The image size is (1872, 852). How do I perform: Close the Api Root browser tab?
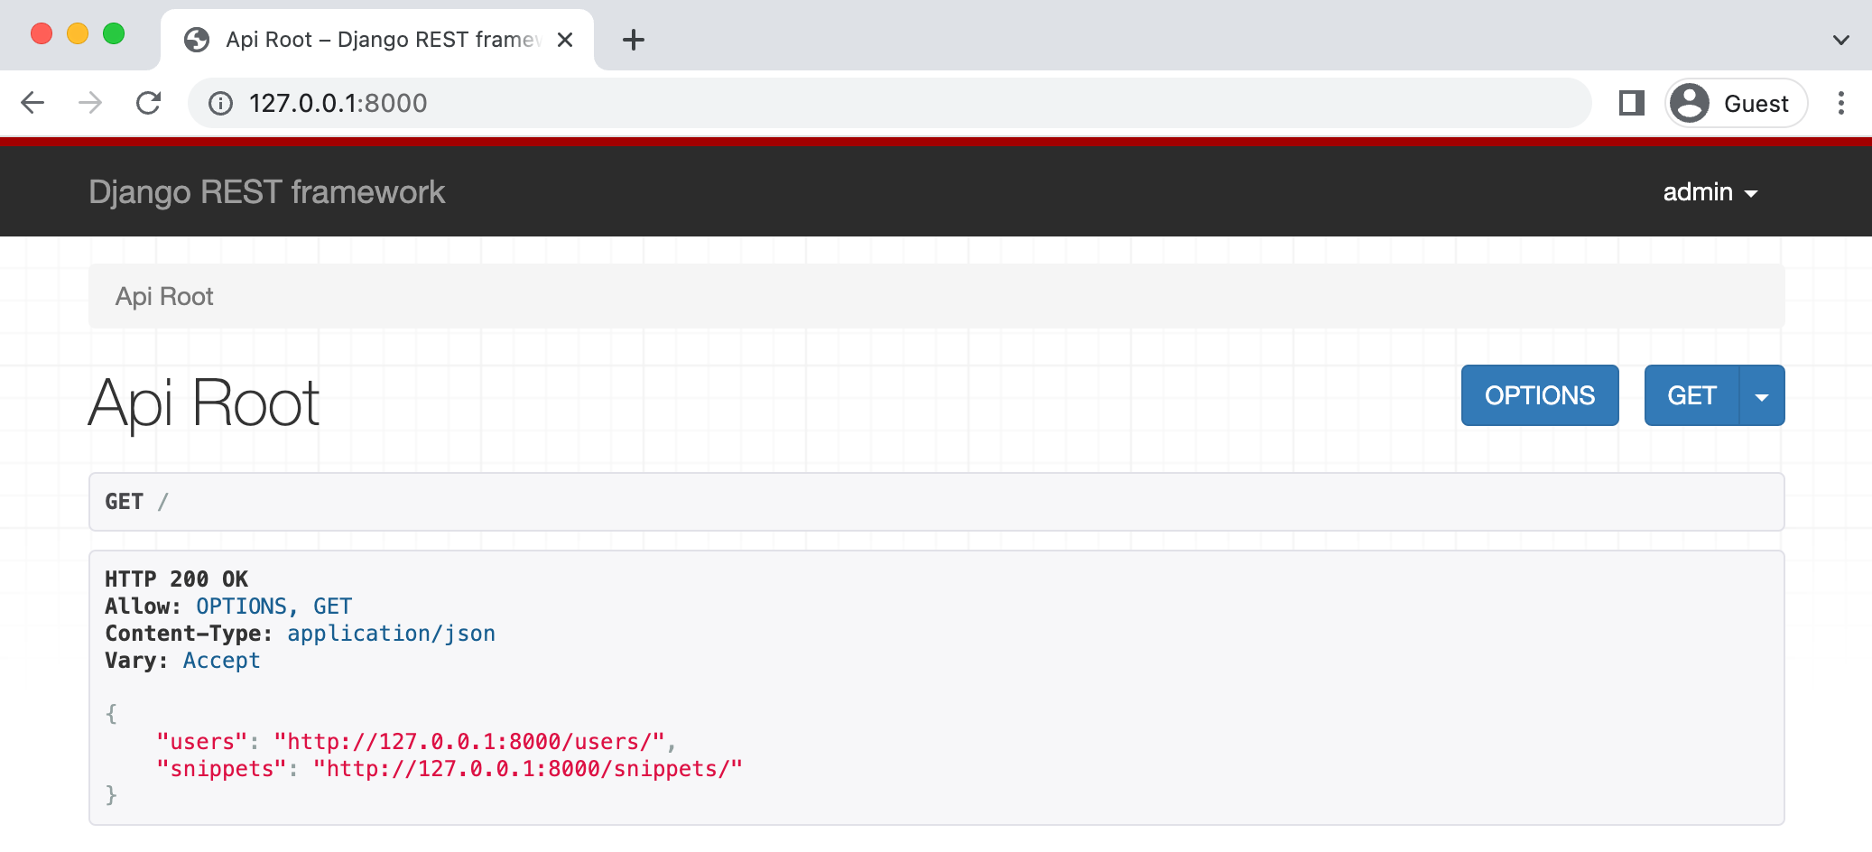coord(565,40)
